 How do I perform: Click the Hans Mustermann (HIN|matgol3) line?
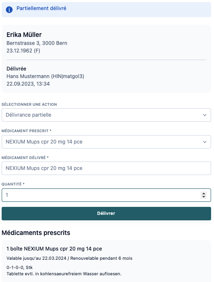click(x=45, y=76)
